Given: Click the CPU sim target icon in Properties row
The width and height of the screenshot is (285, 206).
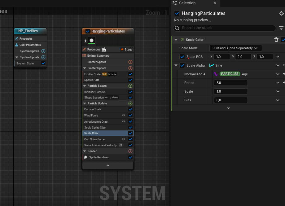Looking at the screenshot, I should click(103, 50).
